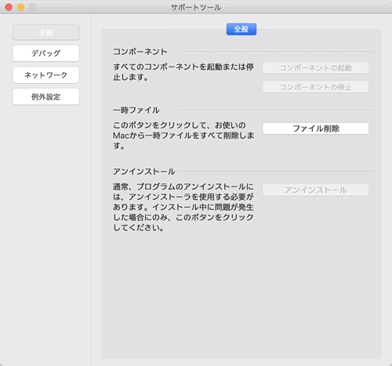This screenshot has height=366, width=392.
Task: Click the コンポーネント section heading
Action: (140, 52)
